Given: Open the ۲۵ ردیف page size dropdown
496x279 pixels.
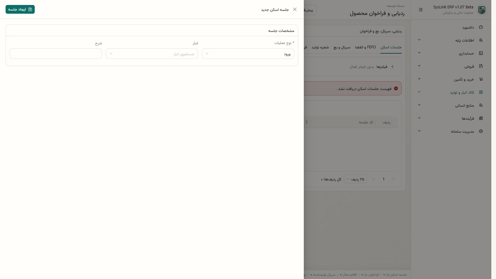Looking at the screenshot, I should [x=355, y=179].
